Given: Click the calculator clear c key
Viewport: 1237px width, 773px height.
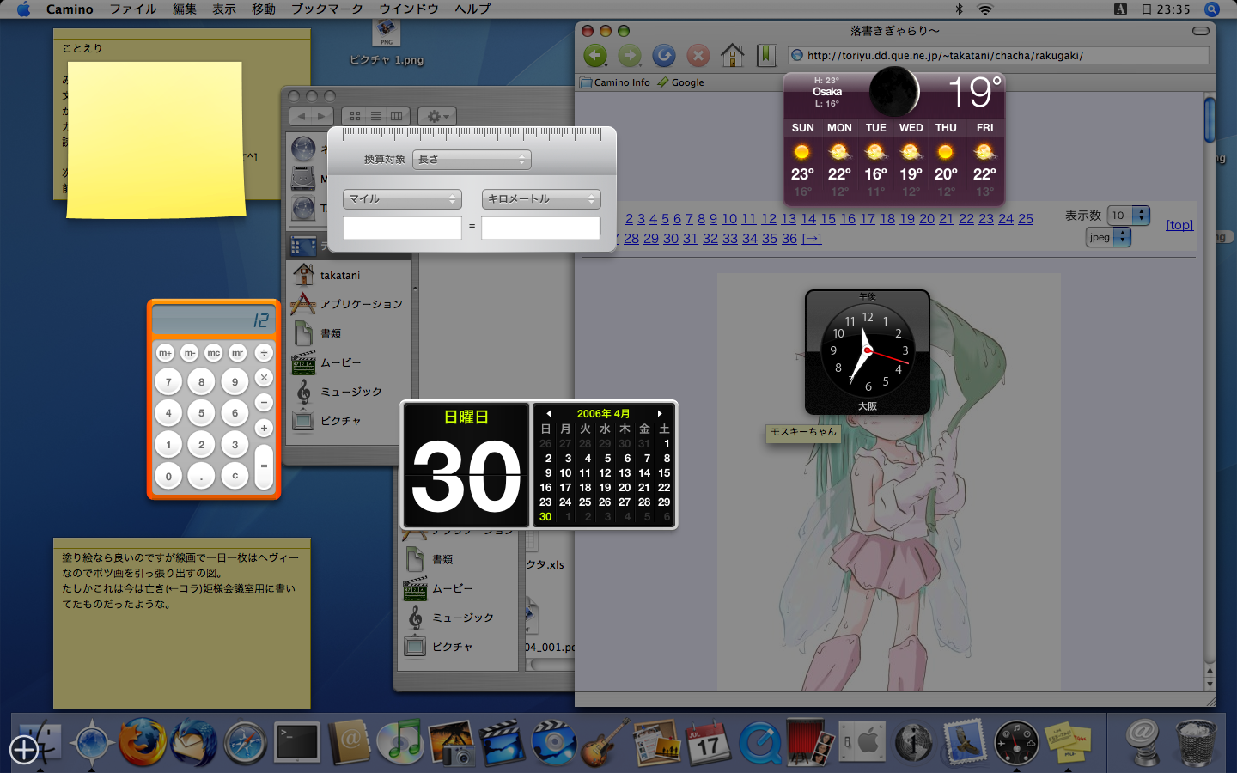Looking at the screenshot, I should coord(235,476).
